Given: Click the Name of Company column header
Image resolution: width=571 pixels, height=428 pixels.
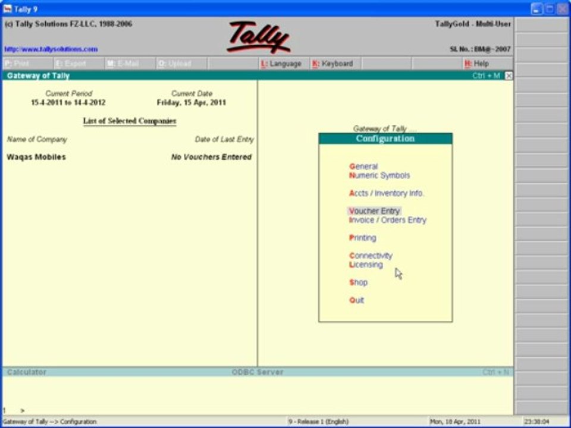Looking at the screenshot, I should tap(37, 139).
